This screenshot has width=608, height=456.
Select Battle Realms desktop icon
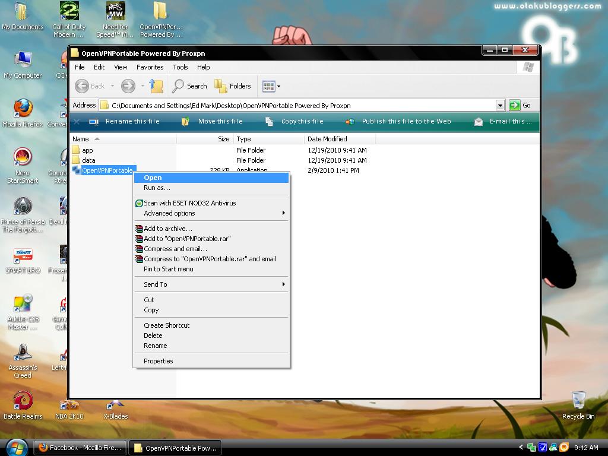[x=23, y=406]
